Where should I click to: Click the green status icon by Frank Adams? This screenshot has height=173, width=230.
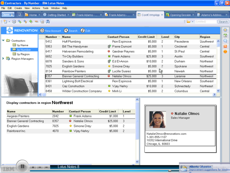click(109, 56)
